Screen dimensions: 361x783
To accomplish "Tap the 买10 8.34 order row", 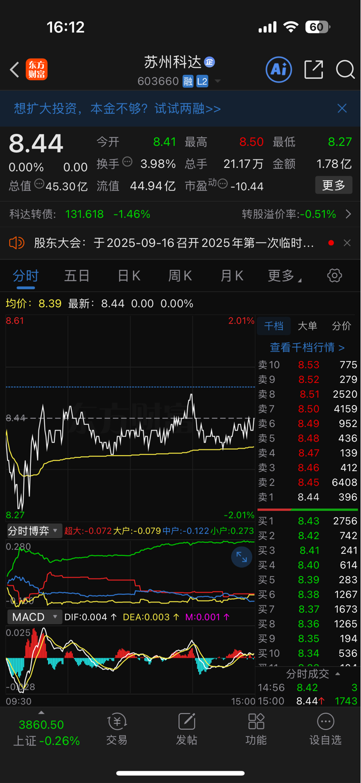I will point(307,653).
